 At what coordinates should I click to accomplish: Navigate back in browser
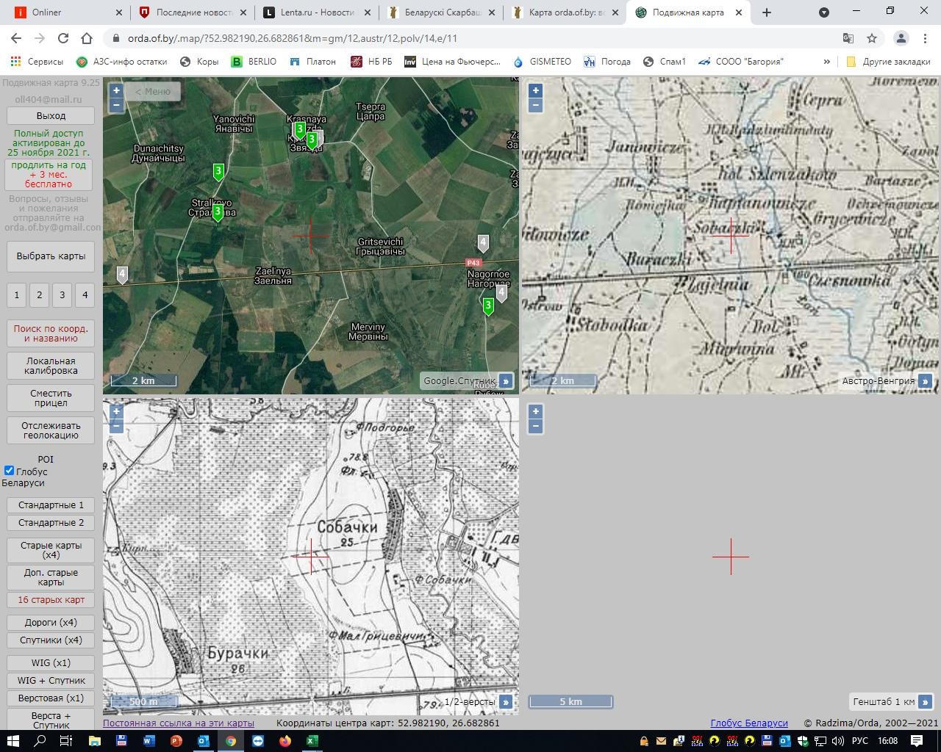[x=16, y=38]
